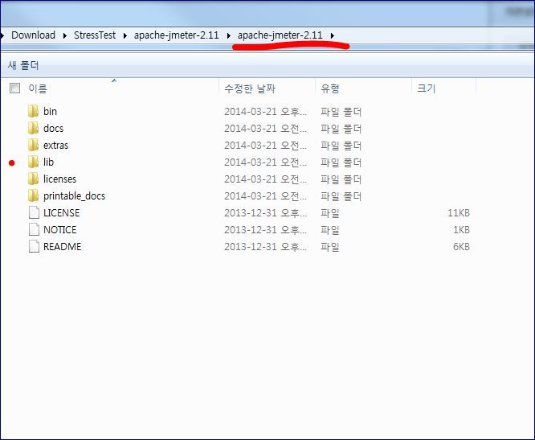Select the NOTICE file icon
Screen dimensions: 535x440
point(34,230)
